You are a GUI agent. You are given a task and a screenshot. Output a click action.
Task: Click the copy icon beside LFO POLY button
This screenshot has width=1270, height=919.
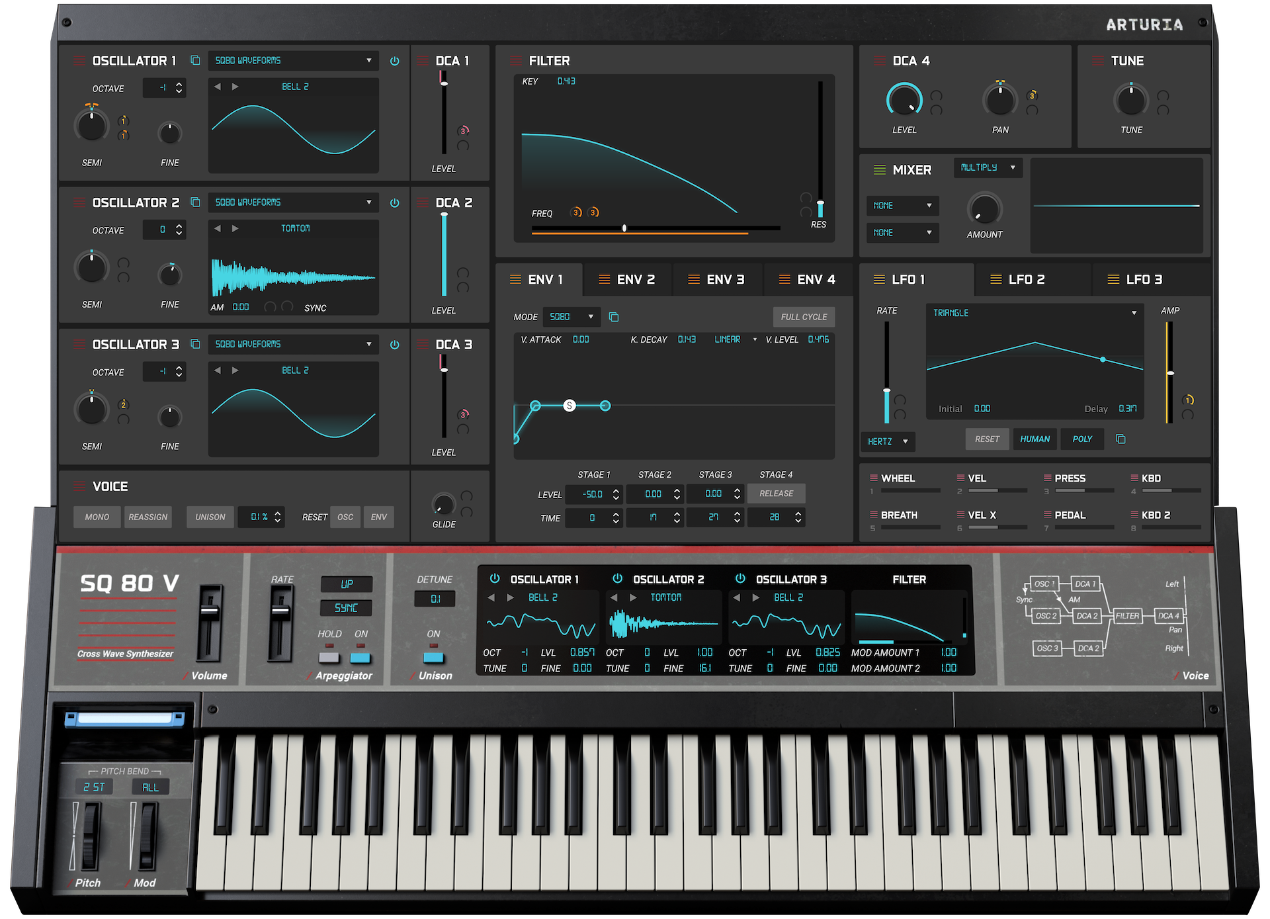tap(1121, 439)
